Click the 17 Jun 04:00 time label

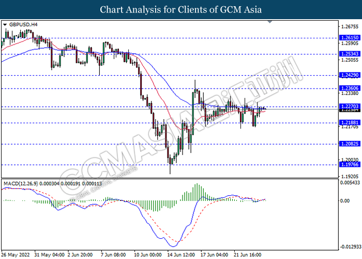(x=215, y=255)
